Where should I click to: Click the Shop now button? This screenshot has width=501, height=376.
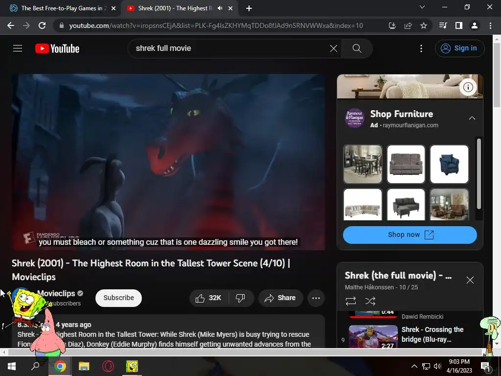click(x=410, y=235)
